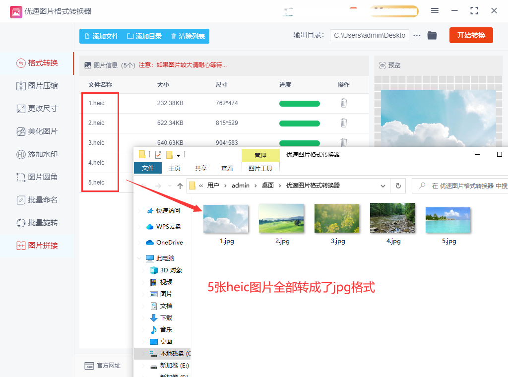Select the 4.jpg thumbnail in Explorer
This screenshot has width=508, height=377.
point(392,218)
